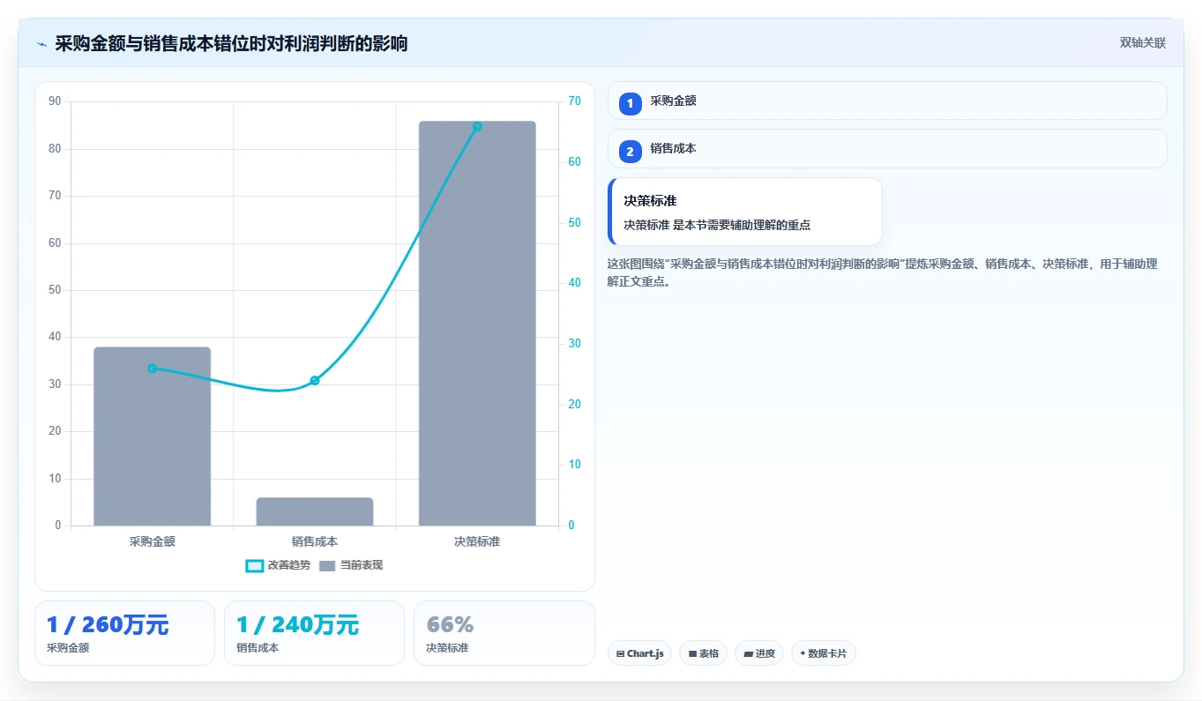Viewport: 1202px width, 701px height.
Task: Click the 销售成本 x-axis label
Action: click(x=315, y=541)
